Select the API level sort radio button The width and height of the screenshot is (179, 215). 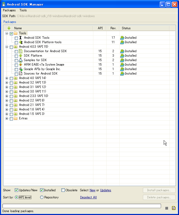pyautogui.click(x=16, y=197)
